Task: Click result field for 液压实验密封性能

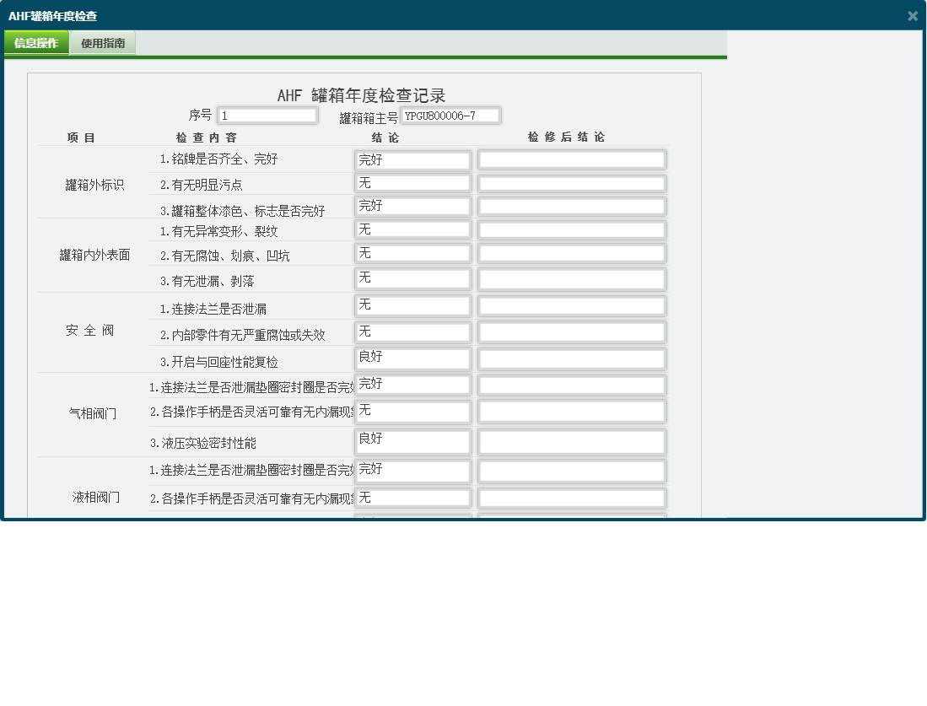Action: [x=412, y=441]
